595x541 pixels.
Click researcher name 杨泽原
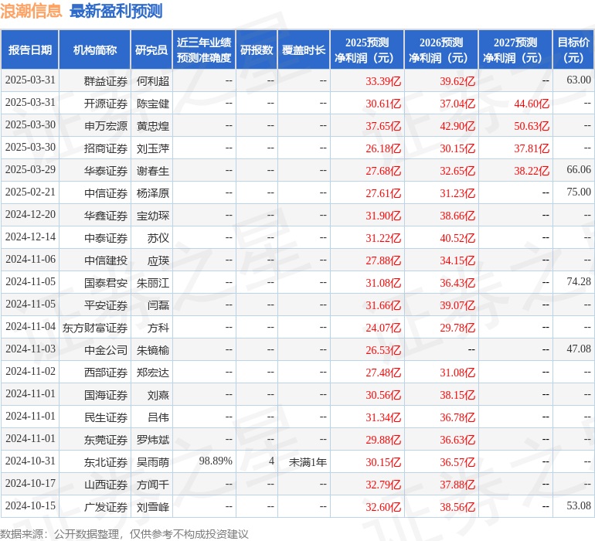(x=153, y=193)
